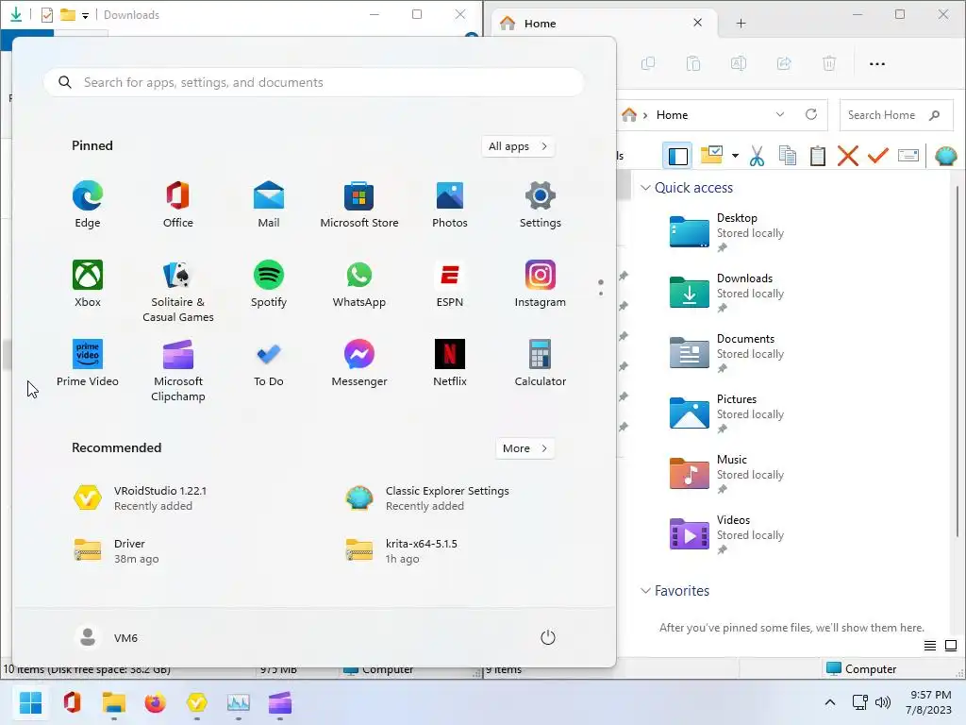Open the Photos app
966x725 pixels.
point(450,205)
